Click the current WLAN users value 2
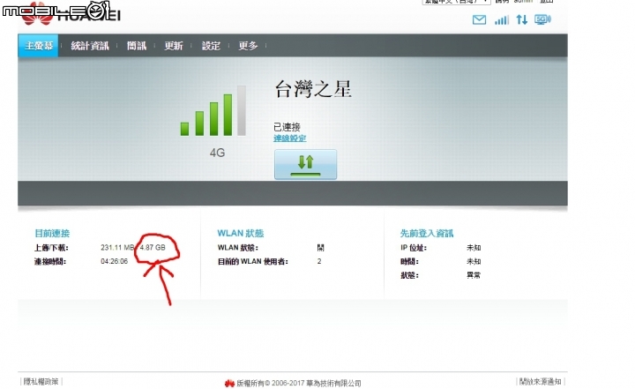The width and height of the screenshot is (635, 389). (x=319, y=261)
